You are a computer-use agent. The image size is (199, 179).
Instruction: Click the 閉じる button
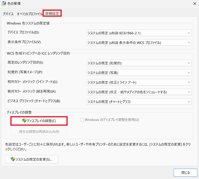(185, 173)
